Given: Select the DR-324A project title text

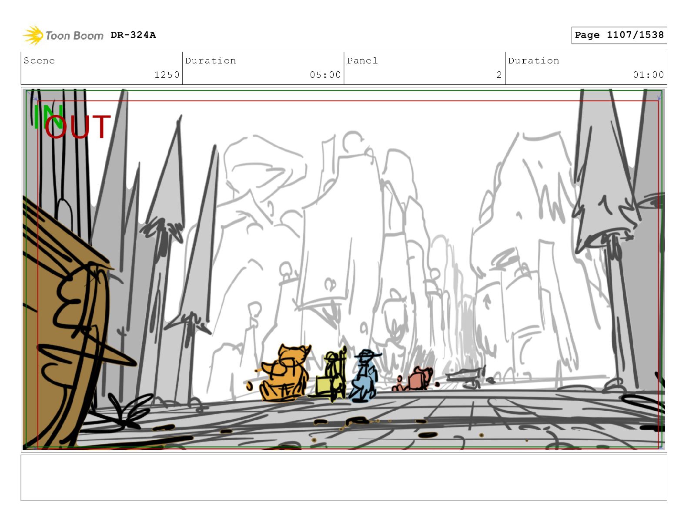Looking at the screenshot, I should point(133,35).
